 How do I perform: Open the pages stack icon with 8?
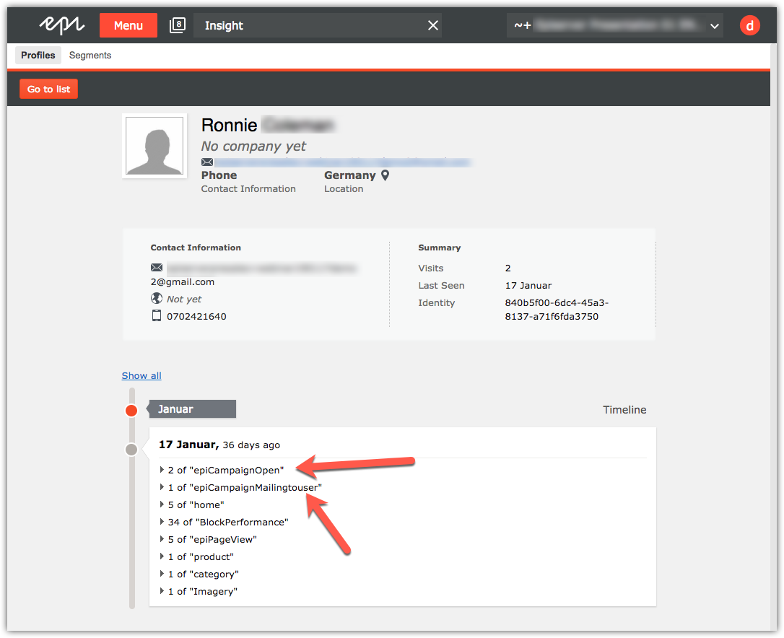click(177, 25)
